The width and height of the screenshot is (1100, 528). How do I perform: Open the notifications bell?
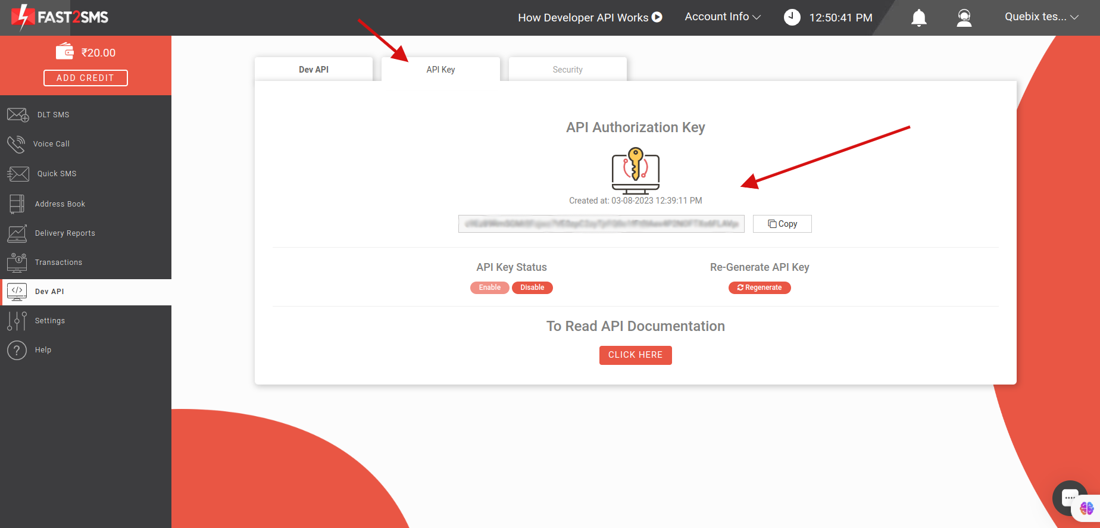(919, 18)
